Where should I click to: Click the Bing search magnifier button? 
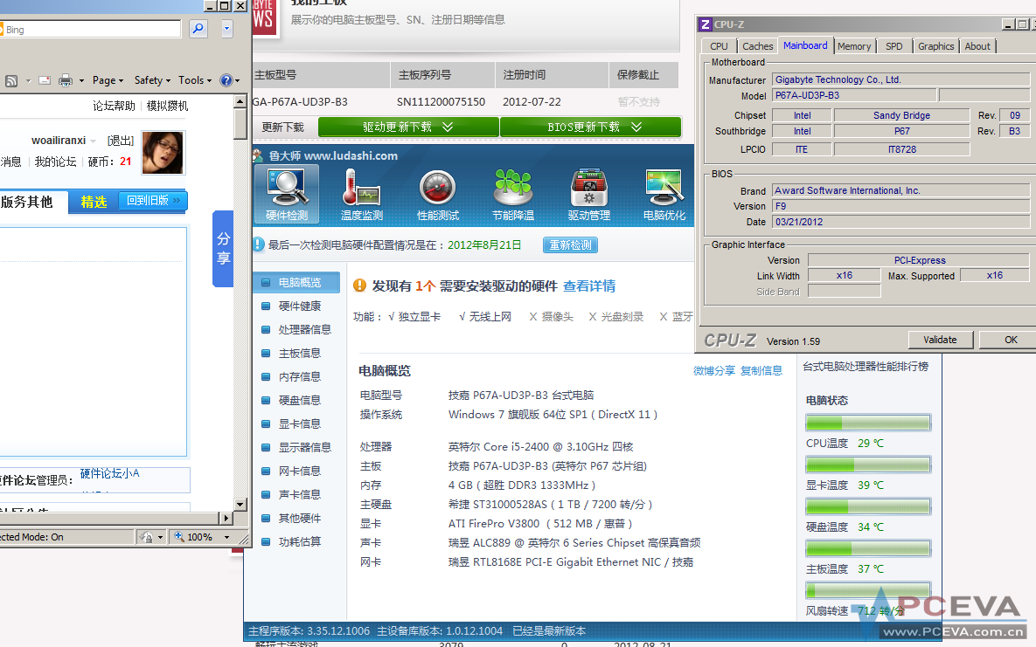[x=198, y=29]
